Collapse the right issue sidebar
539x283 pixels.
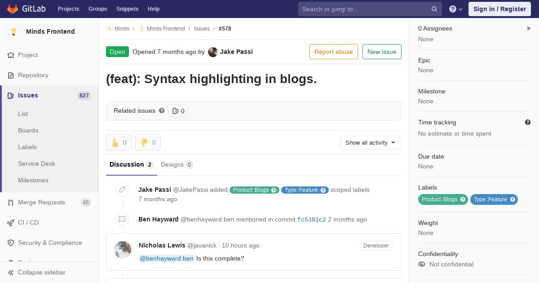pos(529,28)
